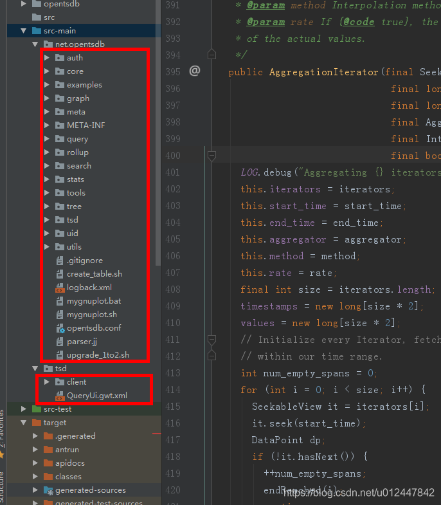Click the antrun orange folder icon
Viewport: 441px width, 505px height.
point(48,450)
